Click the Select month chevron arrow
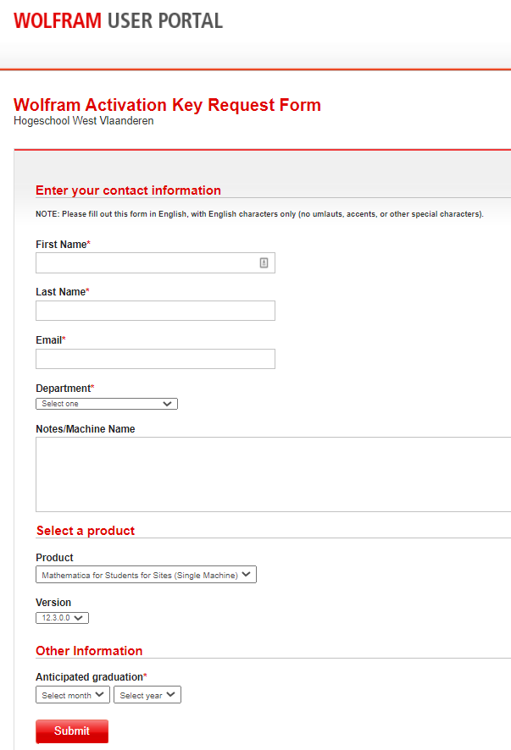The image size is (511, 750). tap(100, 694)
